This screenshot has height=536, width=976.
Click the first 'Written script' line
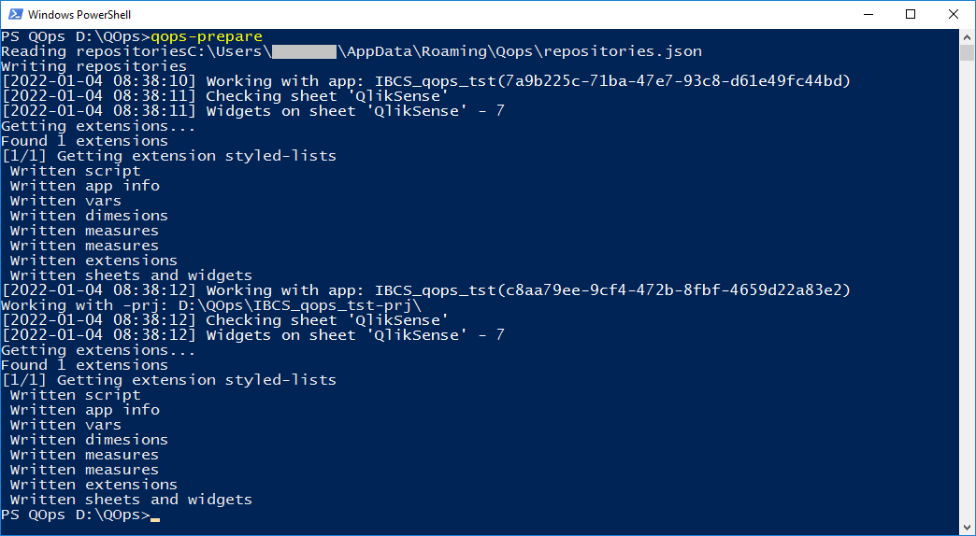point(76,171)
